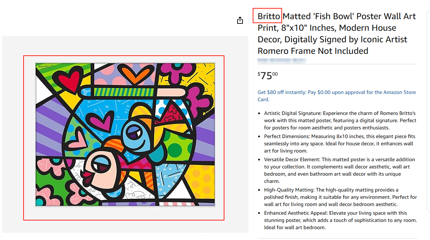
Task: Click the blurred store link under title
Action: click(x=282, y=61)
